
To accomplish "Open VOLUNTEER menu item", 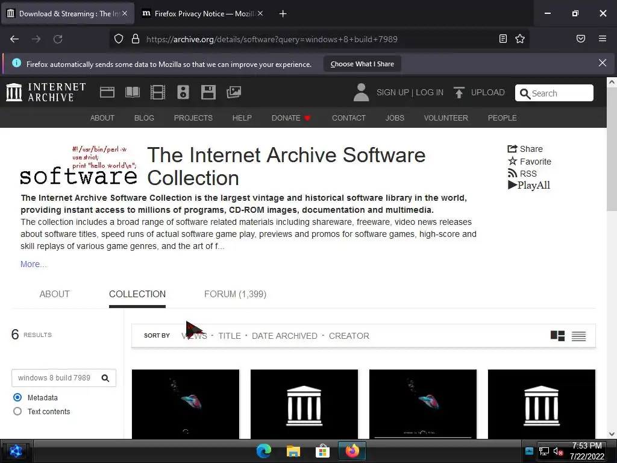I will coord(446,118).
